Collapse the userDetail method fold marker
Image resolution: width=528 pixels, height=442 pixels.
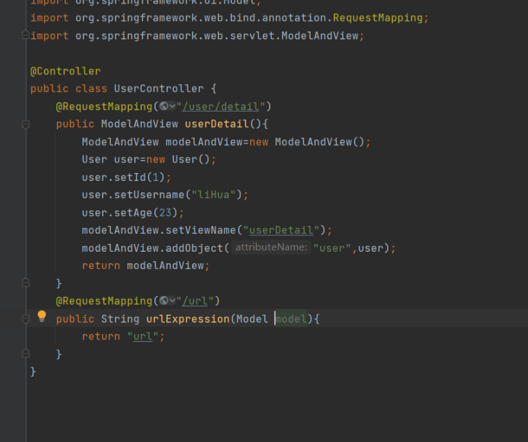26,124
